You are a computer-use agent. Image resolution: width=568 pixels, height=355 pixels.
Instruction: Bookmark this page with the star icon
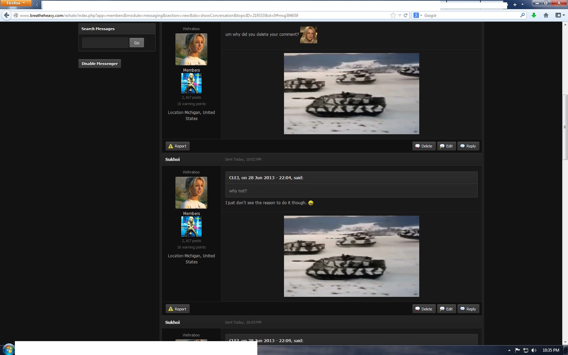[393, 15]
